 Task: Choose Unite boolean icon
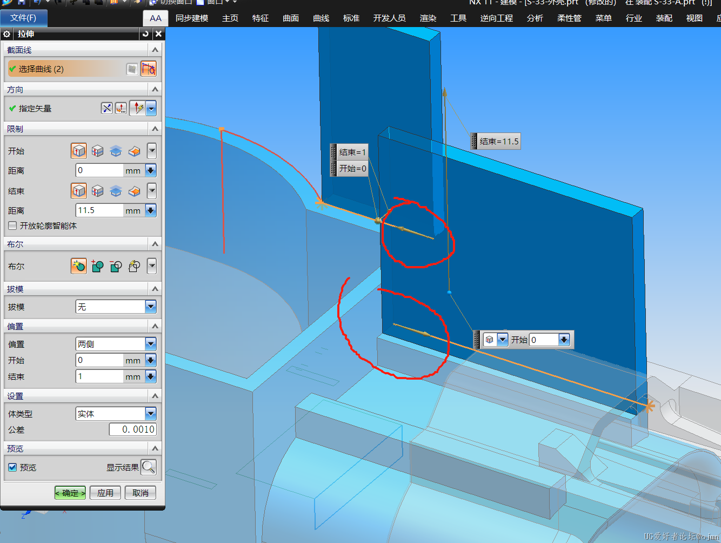click(x=97, y=266)
